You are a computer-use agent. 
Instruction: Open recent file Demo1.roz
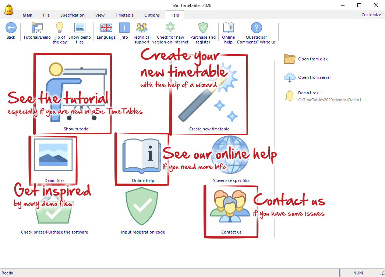coord(308,93)
